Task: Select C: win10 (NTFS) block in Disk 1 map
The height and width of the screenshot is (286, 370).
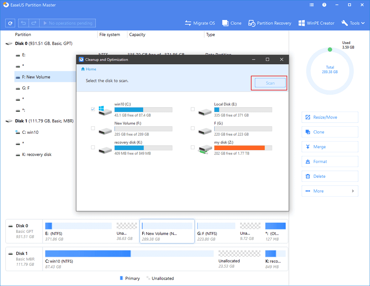Action: pos(129,259)
